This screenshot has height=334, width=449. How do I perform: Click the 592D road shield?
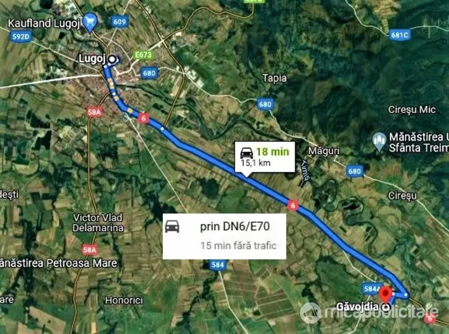pos(21,37)
